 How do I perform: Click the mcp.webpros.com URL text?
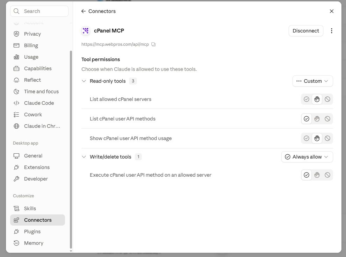click(x=115, y=44)
